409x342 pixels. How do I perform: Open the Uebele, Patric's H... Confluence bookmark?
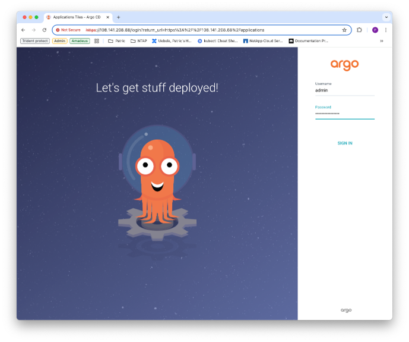point(172,41)
